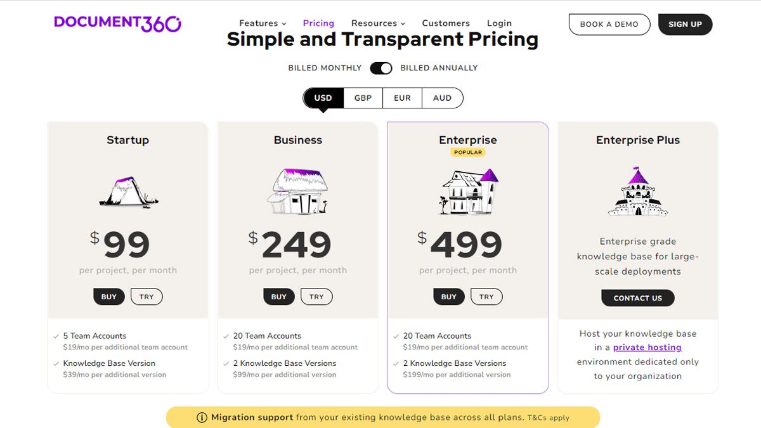Select the EUR currency option
Viewport: 761px width, 428px height.
point(403,98)
